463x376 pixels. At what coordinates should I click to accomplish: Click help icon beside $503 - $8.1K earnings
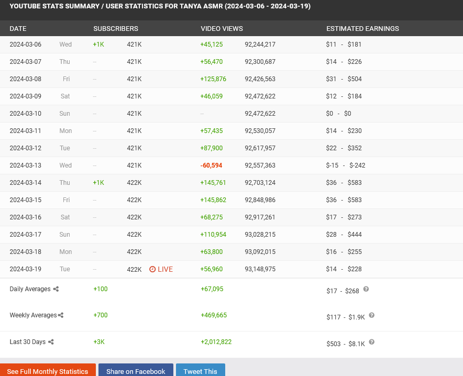(372, 342)
